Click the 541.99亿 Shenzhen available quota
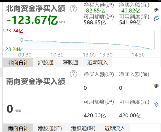The image size is (161, 132). coord(130,22)
